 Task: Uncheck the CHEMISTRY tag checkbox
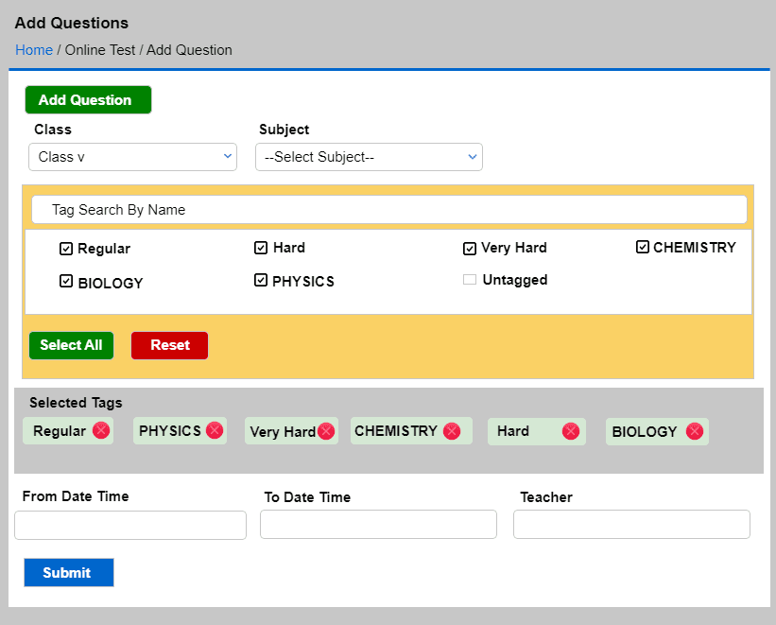[643, 247]
